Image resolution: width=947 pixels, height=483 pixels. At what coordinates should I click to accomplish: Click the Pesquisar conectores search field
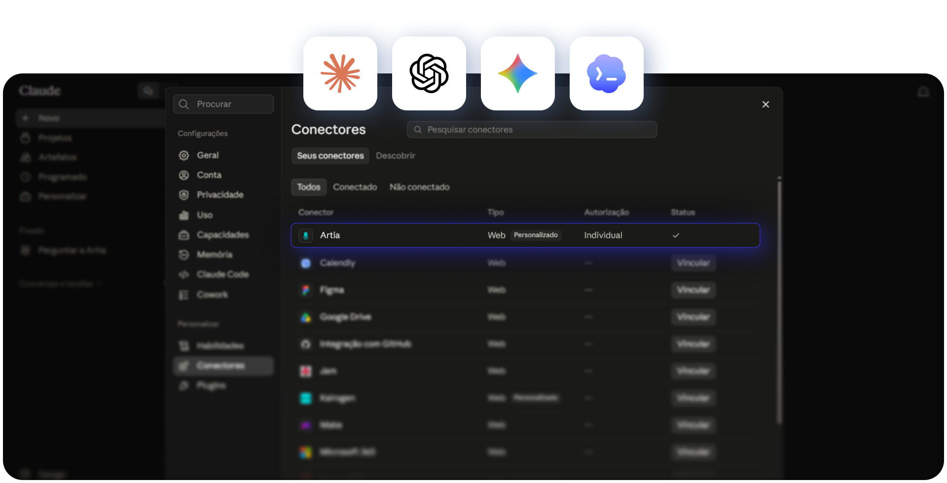pos(532,130)
